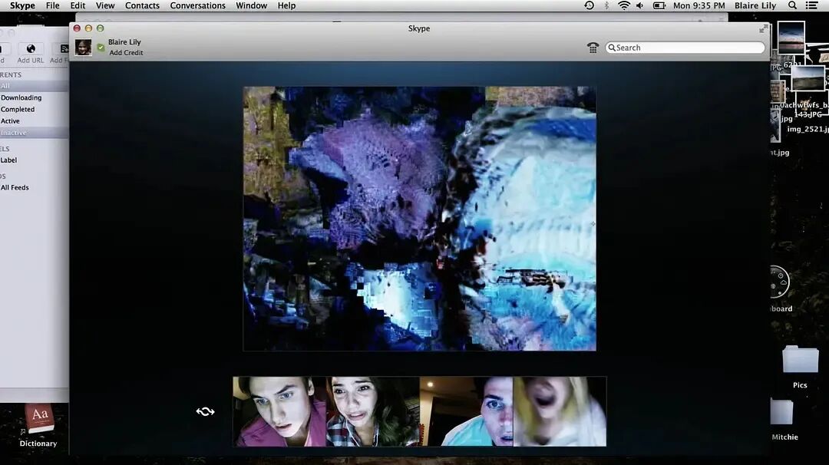Open the Skype menu in menu bar
The height and width of the screenshot is (465, 829).
point(22,6)
